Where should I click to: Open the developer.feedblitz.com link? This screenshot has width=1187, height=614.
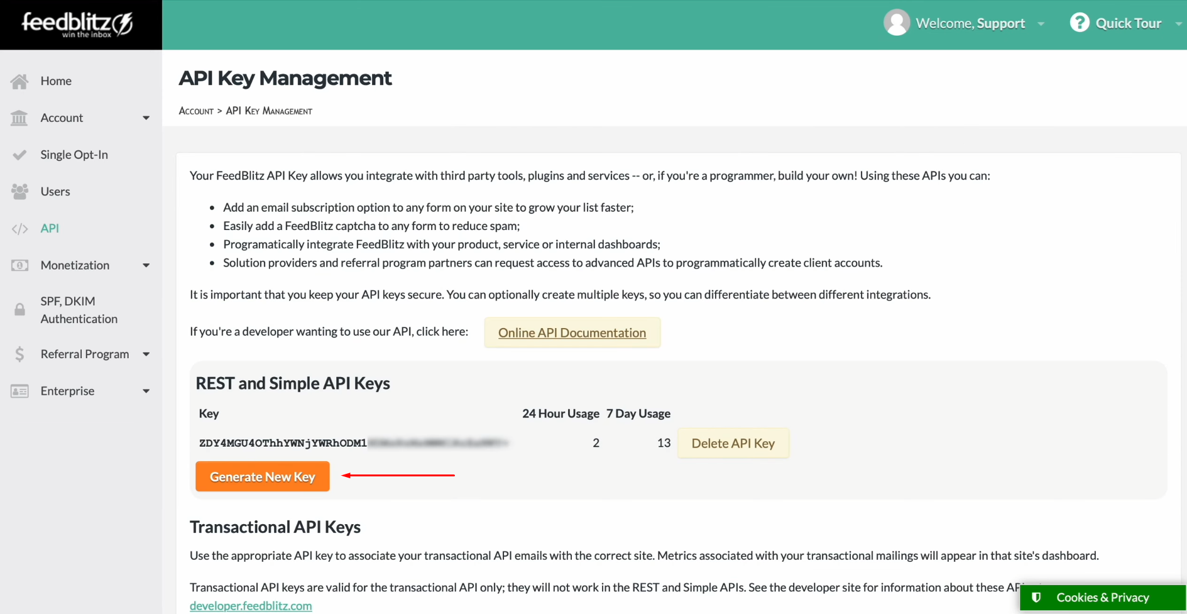tap(251, 606)
